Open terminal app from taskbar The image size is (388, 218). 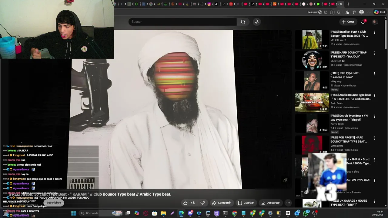(x=226, y=213)
